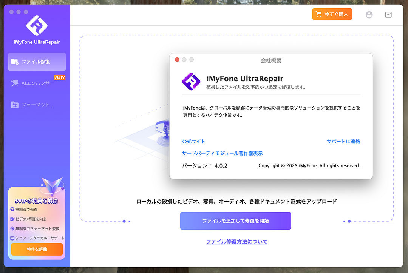This screenshot has width=408, height=273.
Task: Select the ファイル修復 sidebar tab
Action: 37,62
